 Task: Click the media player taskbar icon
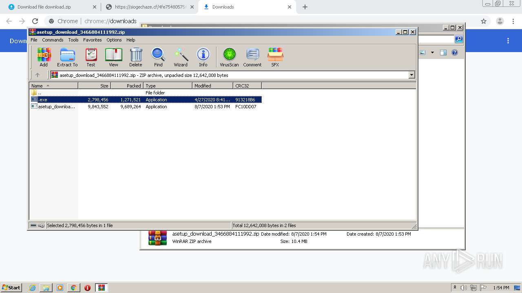[x=60, y=288]
